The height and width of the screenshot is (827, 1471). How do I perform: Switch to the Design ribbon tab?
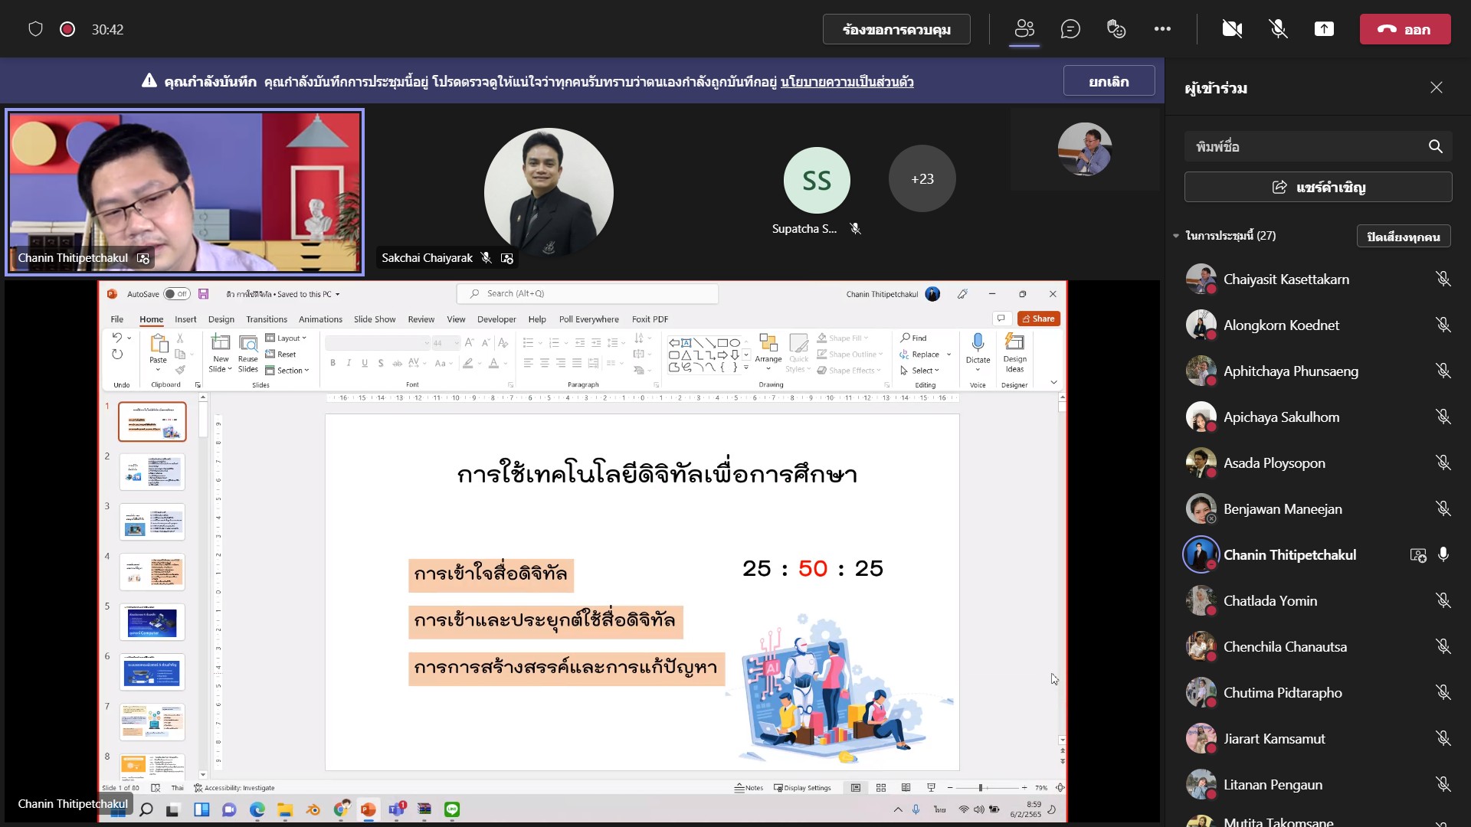pyautogui.click(x=221, y=319)
